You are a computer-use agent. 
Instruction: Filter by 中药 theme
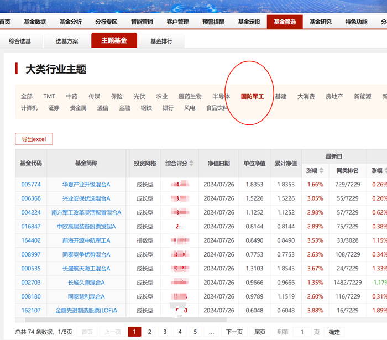[72, 96]
